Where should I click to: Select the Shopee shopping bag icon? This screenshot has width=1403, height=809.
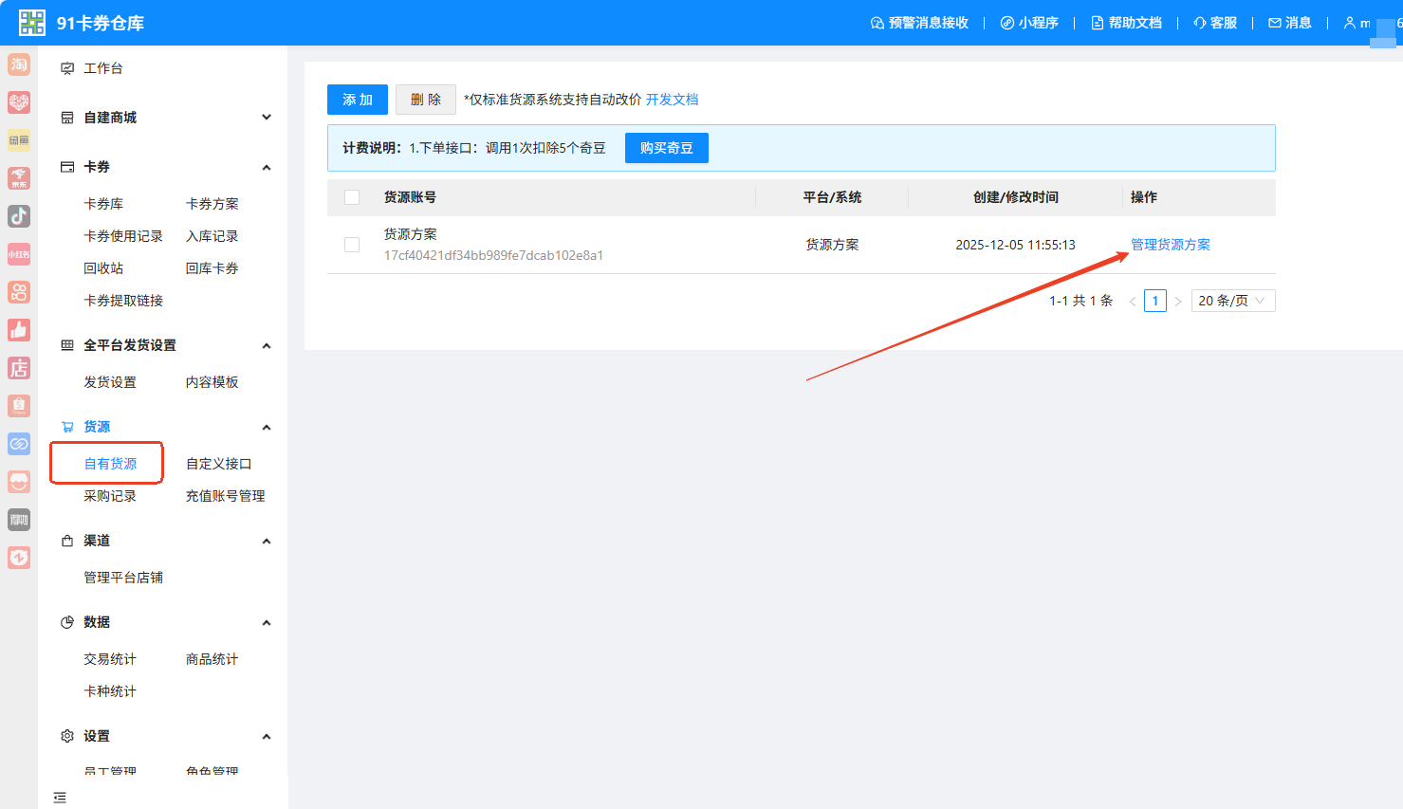[x=19, y=406]
